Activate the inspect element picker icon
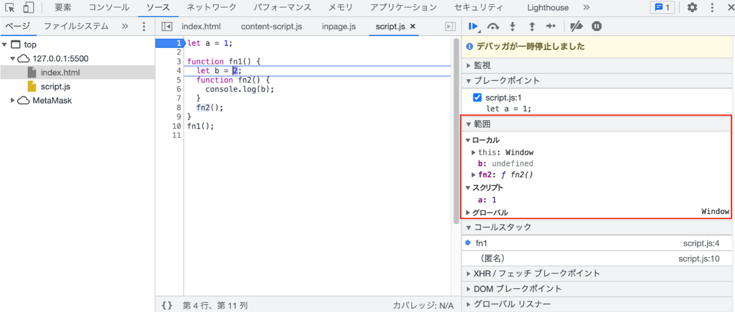The width and height of the screenshot is (735, 312). [10, 7]
